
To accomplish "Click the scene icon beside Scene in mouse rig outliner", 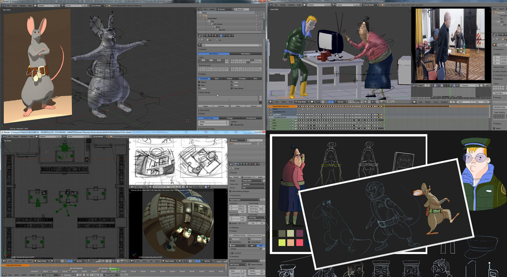I will click(201, 12).
